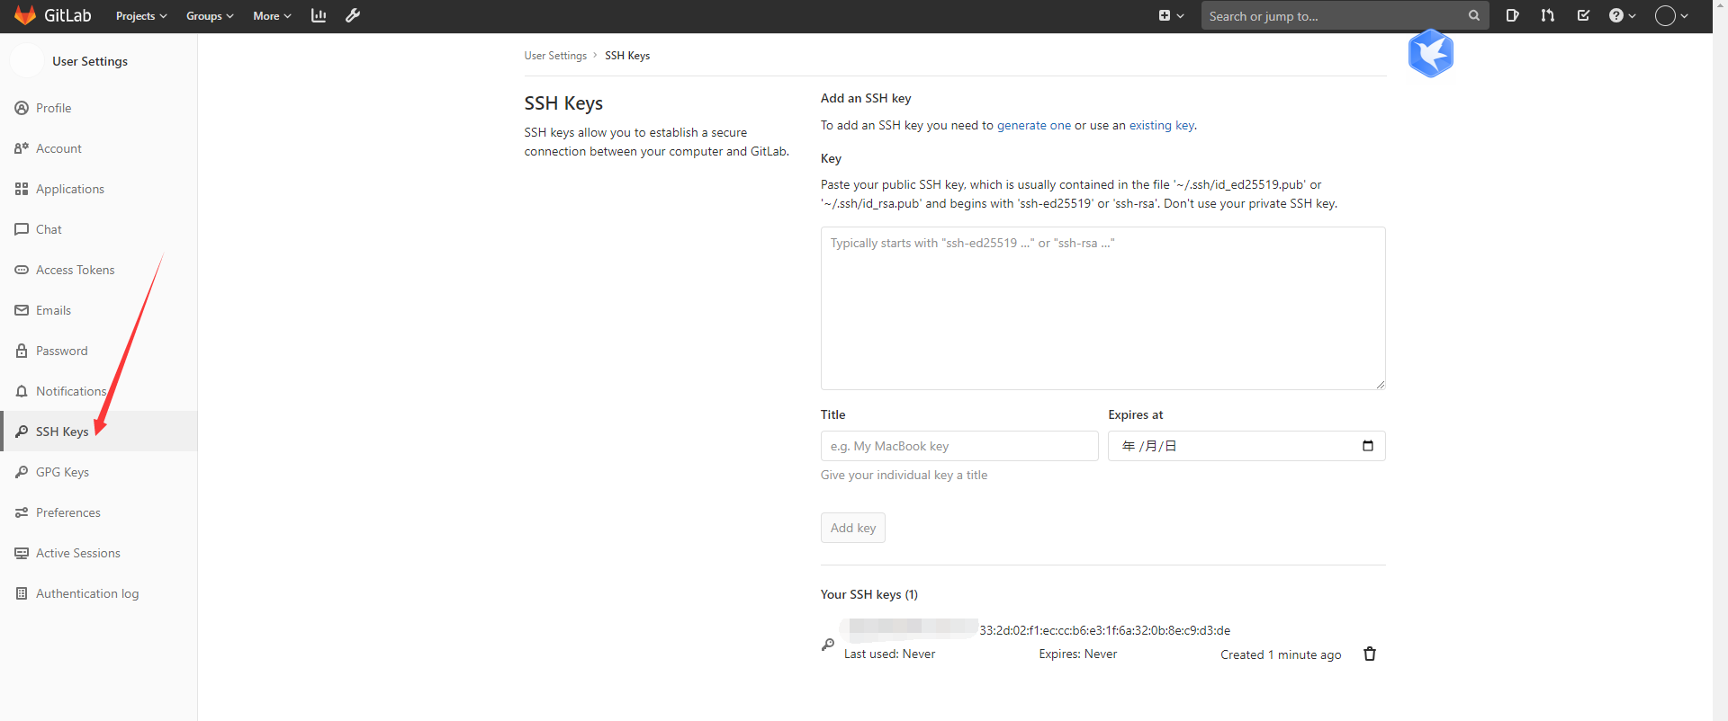Click the Authentication log list icon
The height and width of the screenshot is (721, 1728).
22,593
